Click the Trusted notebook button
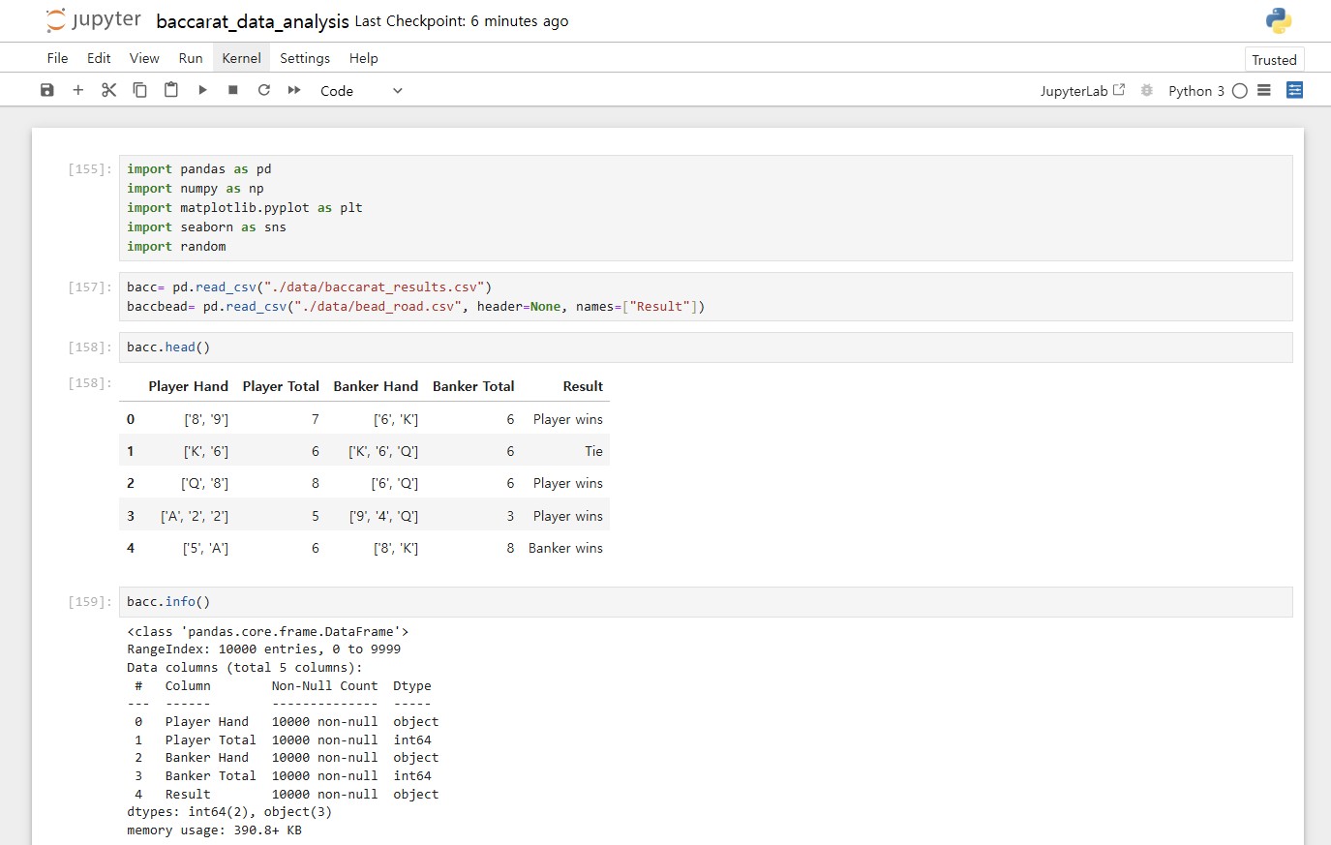1331x845 pixels. pos(1274,60)
